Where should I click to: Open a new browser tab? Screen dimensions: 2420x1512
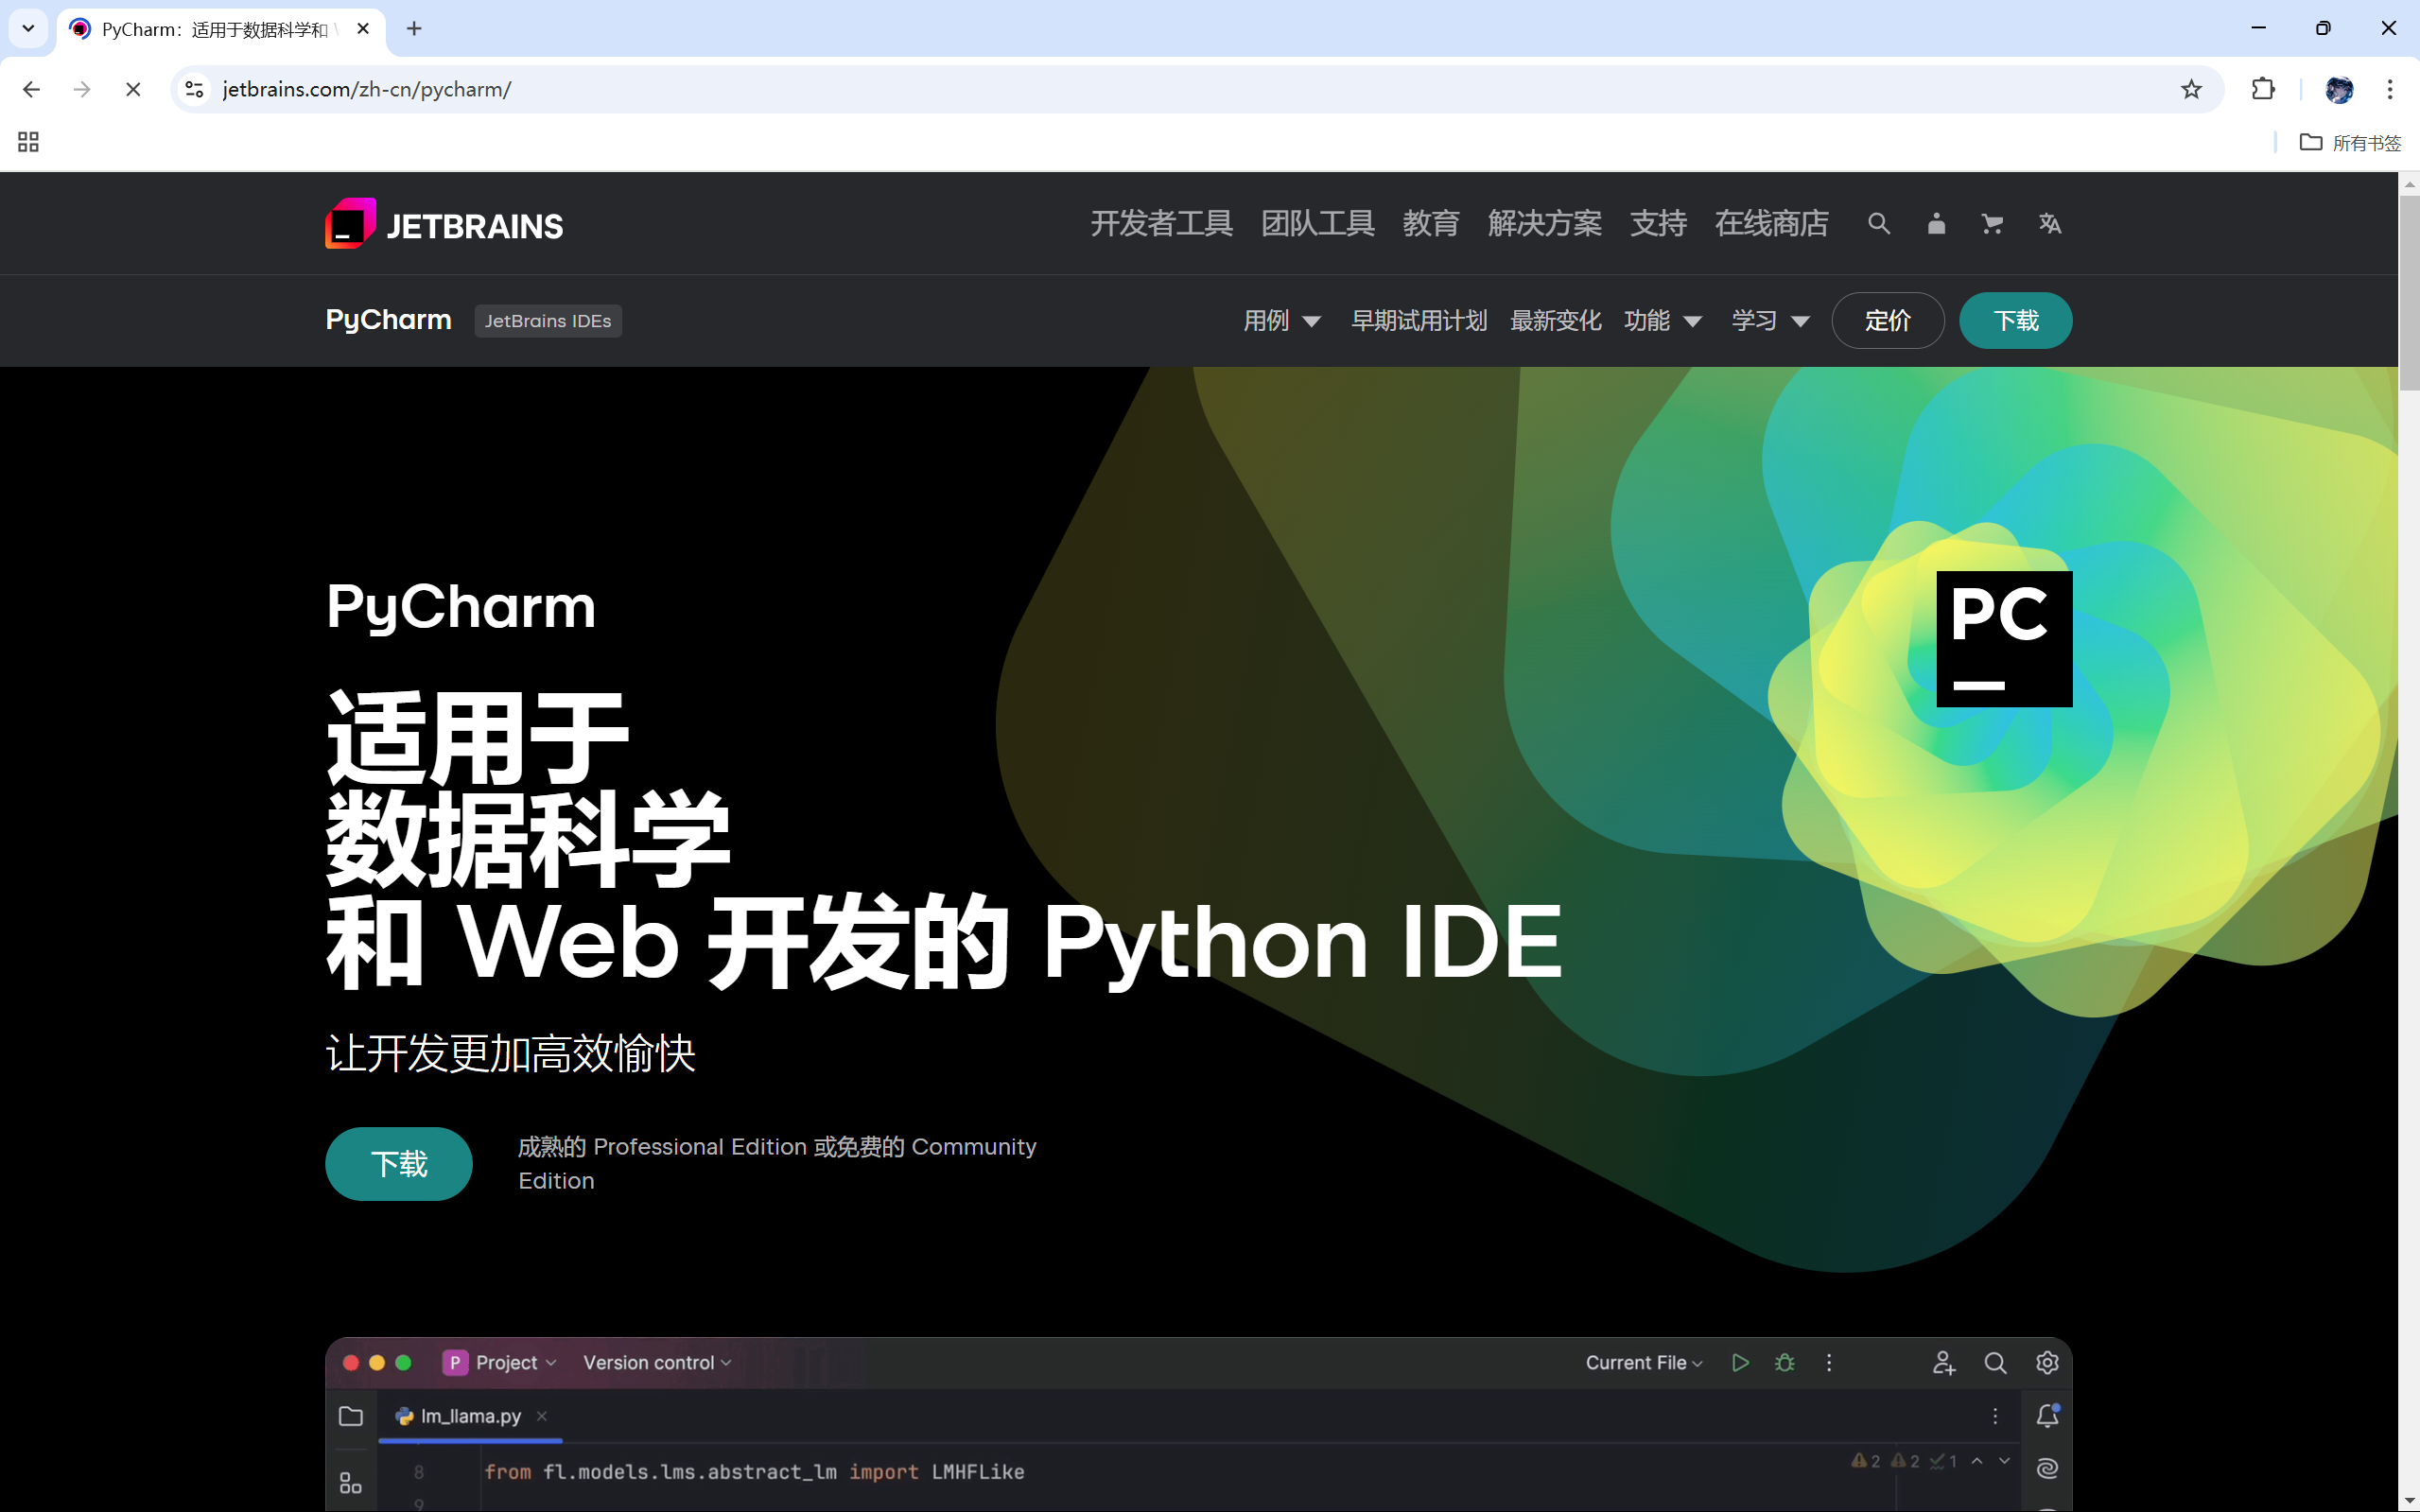pyautogui.click(x=414, y=29)
